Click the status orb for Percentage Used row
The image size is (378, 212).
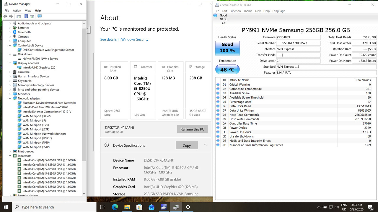coord(218,102)
